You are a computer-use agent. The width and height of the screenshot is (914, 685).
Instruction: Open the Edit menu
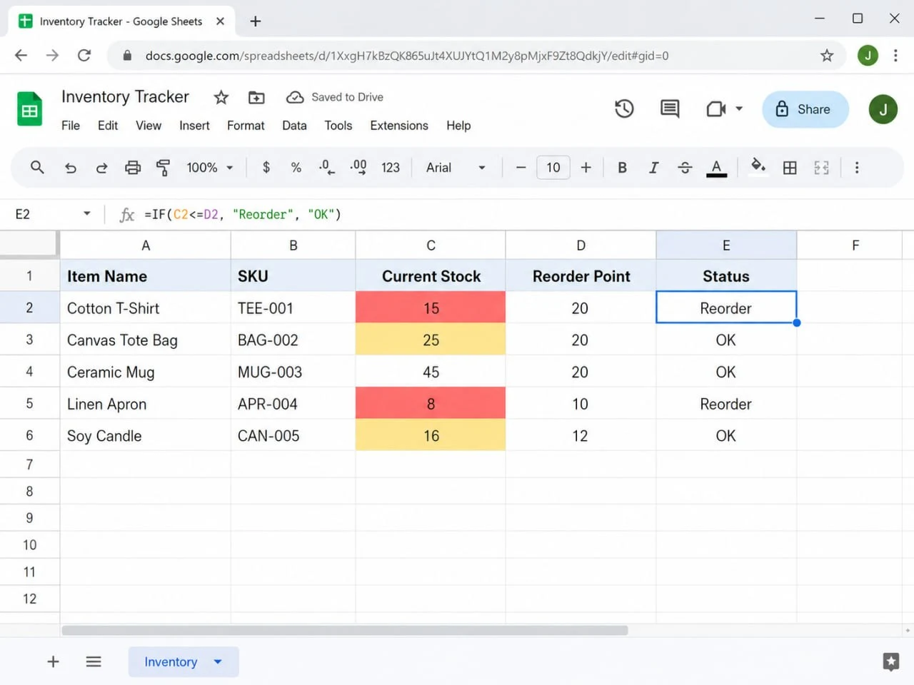pyautogui.click(x=108, y=126)
